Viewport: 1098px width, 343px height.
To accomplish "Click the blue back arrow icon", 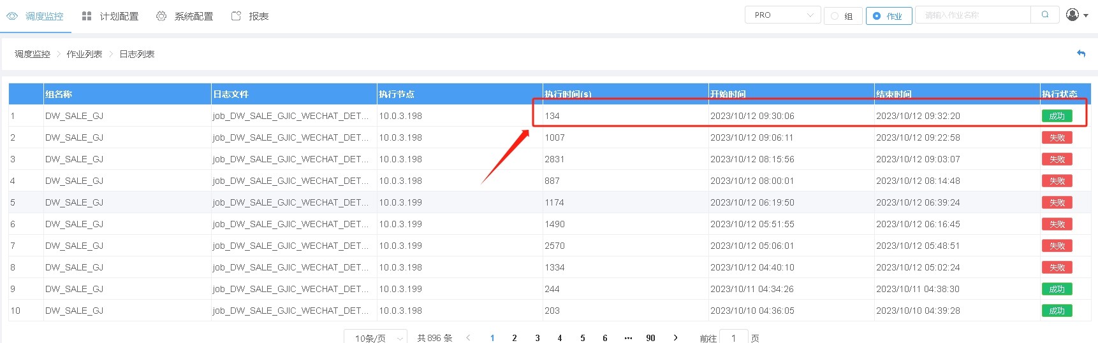I will point(1081,53).
